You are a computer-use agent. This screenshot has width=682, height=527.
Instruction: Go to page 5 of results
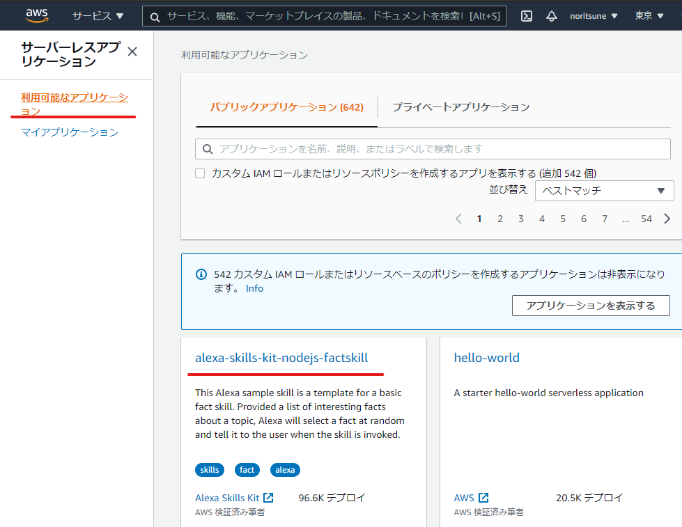coord(563,219)
